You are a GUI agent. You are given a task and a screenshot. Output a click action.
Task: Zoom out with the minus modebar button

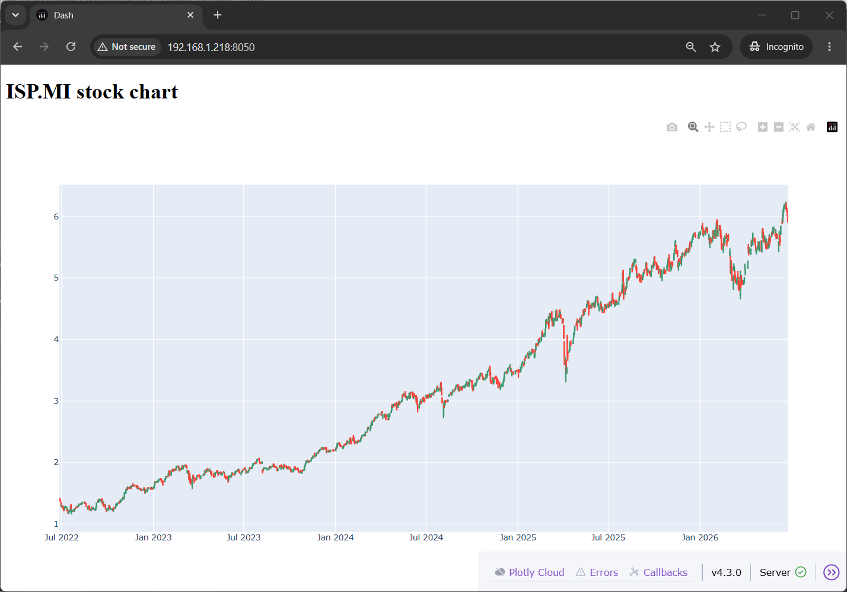[x=779, y=127]
